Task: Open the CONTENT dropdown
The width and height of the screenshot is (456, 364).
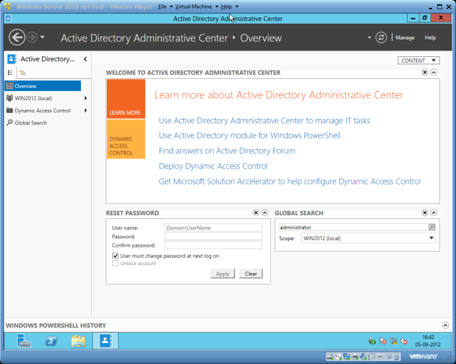Action: coord(419,61)
